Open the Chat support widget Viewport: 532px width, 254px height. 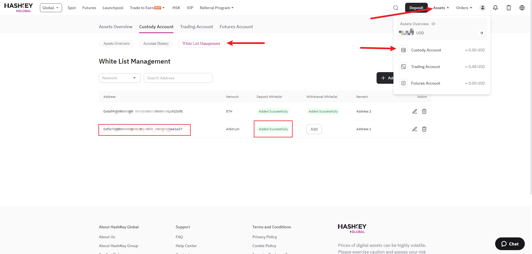510,244
